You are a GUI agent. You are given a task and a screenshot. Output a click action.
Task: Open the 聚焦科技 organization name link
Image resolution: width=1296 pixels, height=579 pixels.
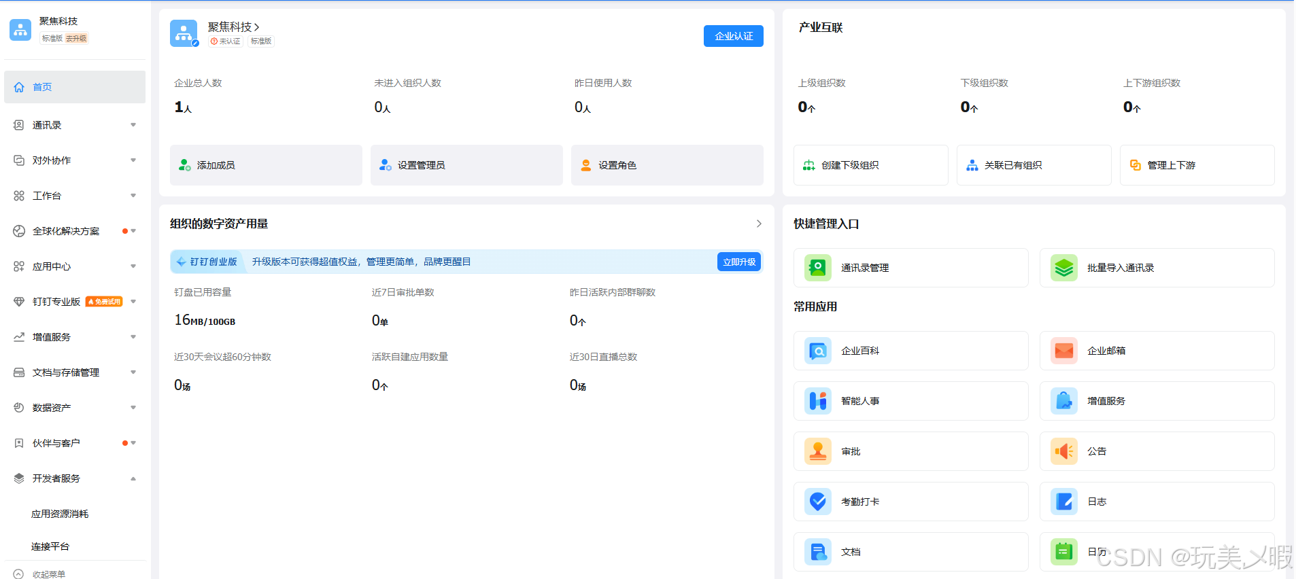[x=233, y=27]
